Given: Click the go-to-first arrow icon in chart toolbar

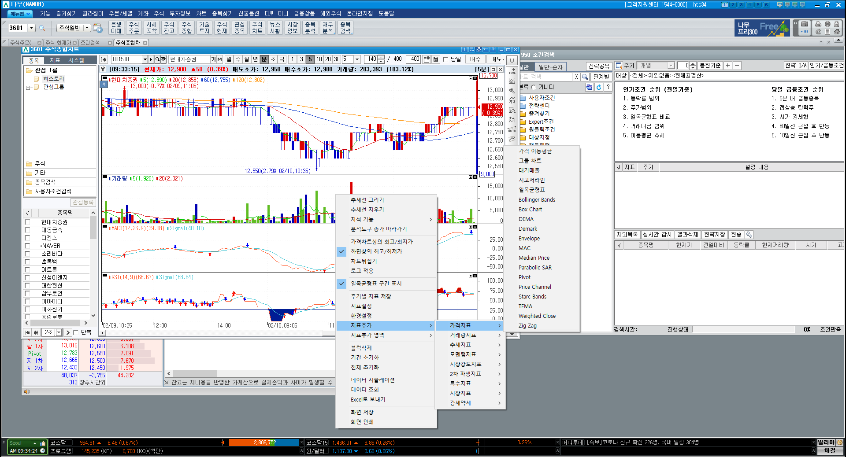Looking at the screenshot, I should [x=104, y=59].
